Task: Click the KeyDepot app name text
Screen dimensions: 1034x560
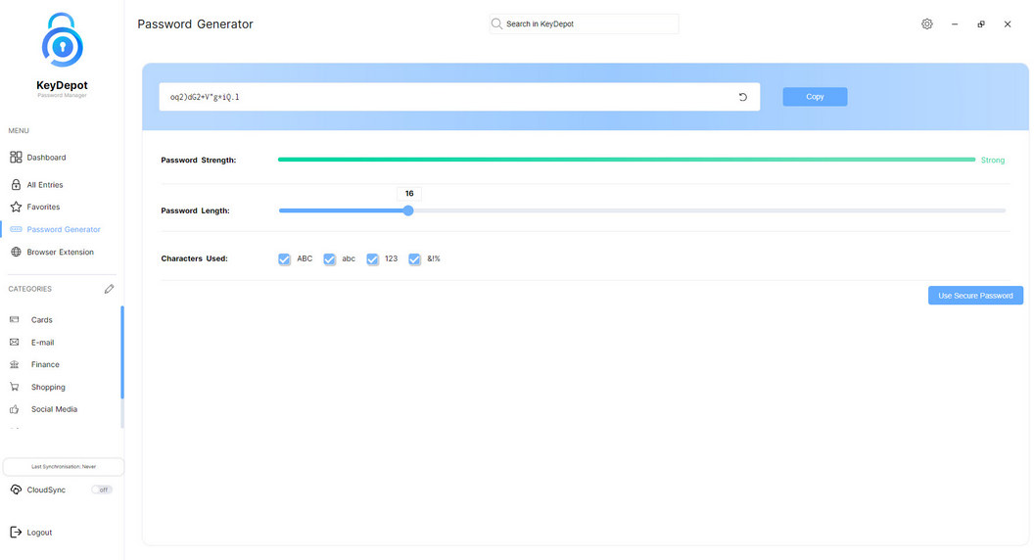Action: 62,85
